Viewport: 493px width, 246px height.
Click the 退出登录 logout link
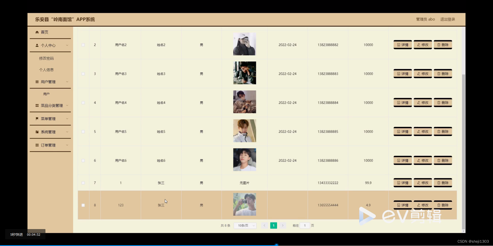click(x=448, y=19)
